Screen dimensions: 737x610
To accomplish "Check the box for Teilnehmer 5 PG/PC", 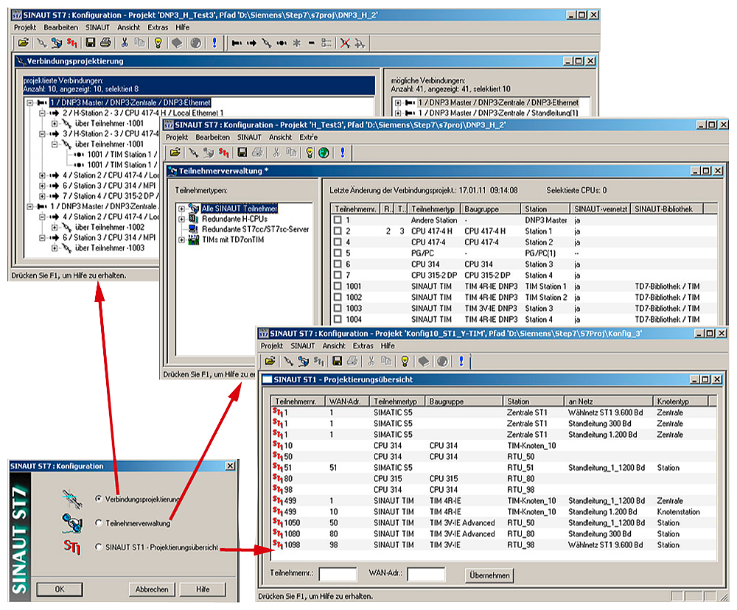I will point(338,253).
